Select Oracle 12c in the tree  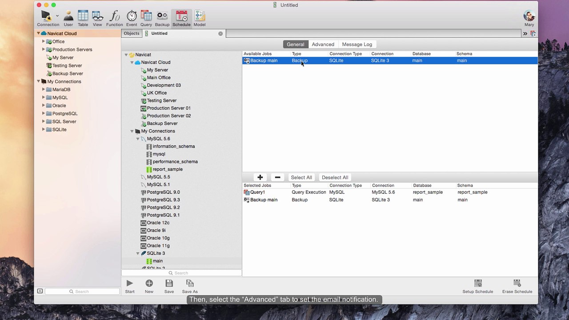[x=158, y=223]
